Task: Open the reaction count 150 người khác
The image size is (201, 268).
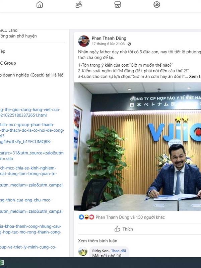Action: [x=130, y=217]
